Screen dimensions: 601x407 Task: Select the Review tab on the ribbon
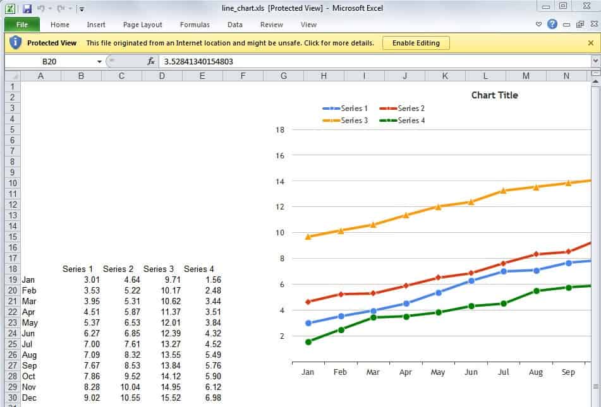270,25
